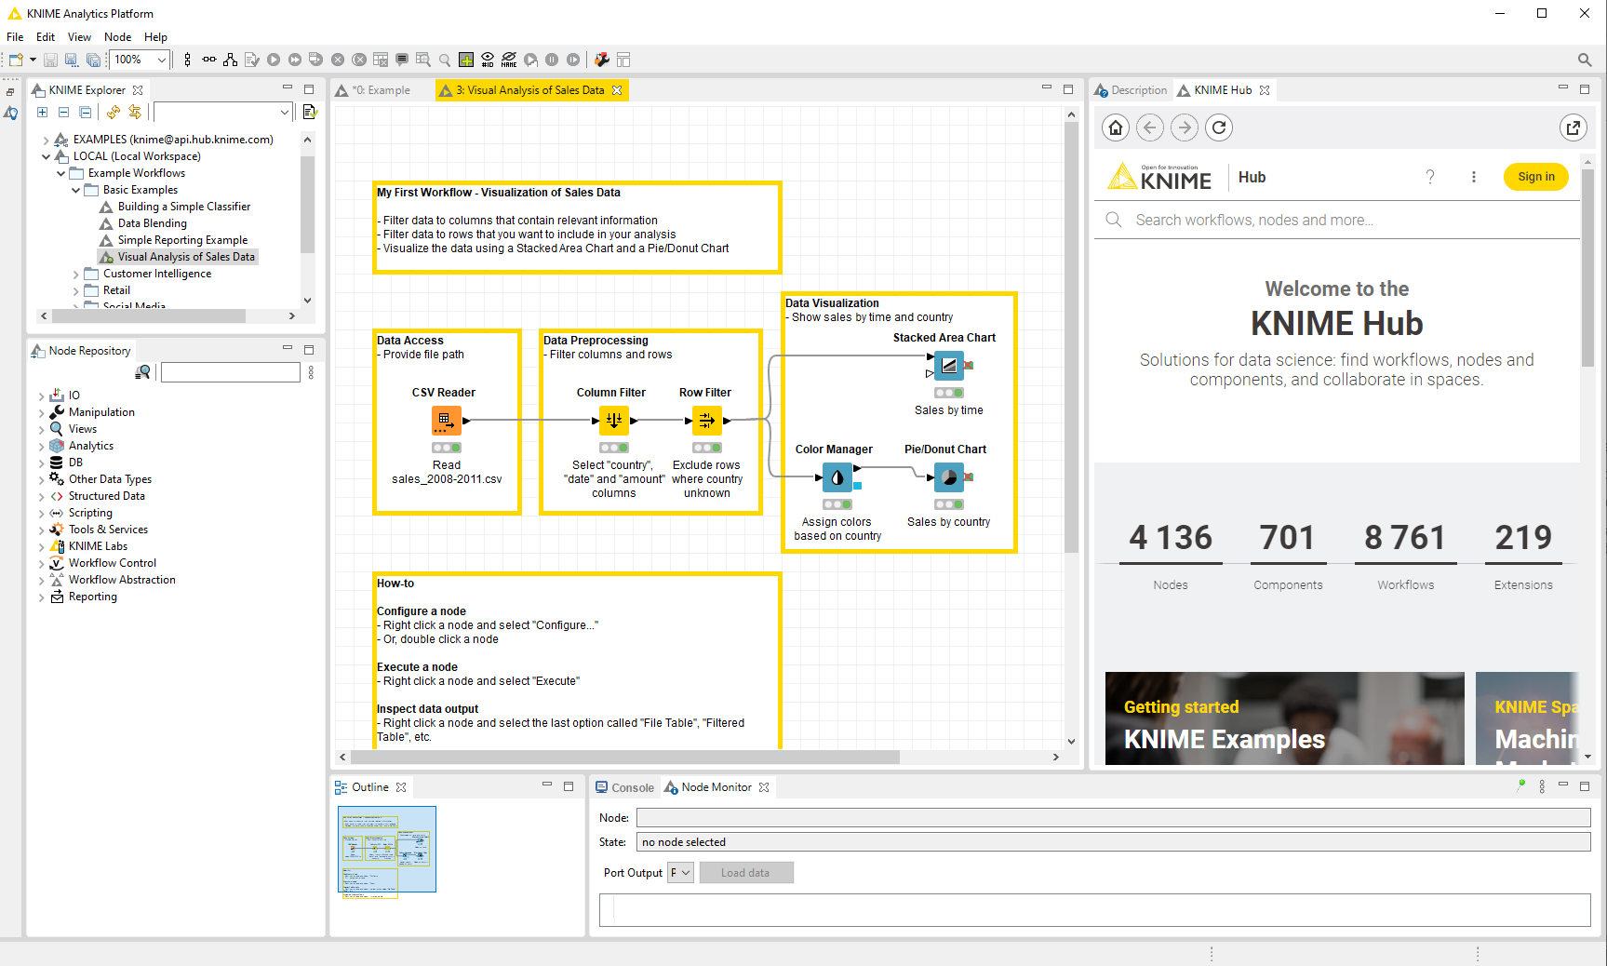Expand the EXAMPLES server tree node
The height and width of the screenshot is (966, 1607).
coord(47,140)
